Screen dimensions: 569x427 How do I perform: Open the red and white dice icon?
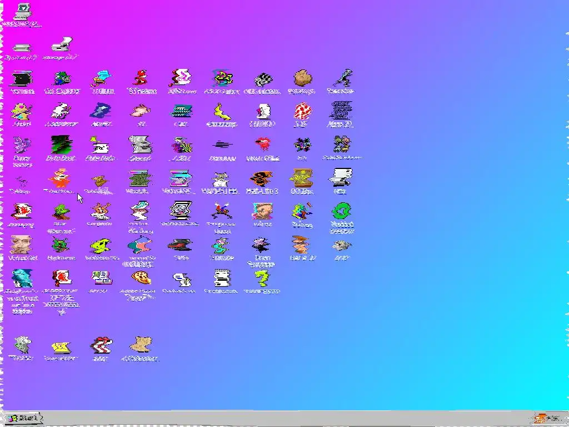click(x=303, y=111)
